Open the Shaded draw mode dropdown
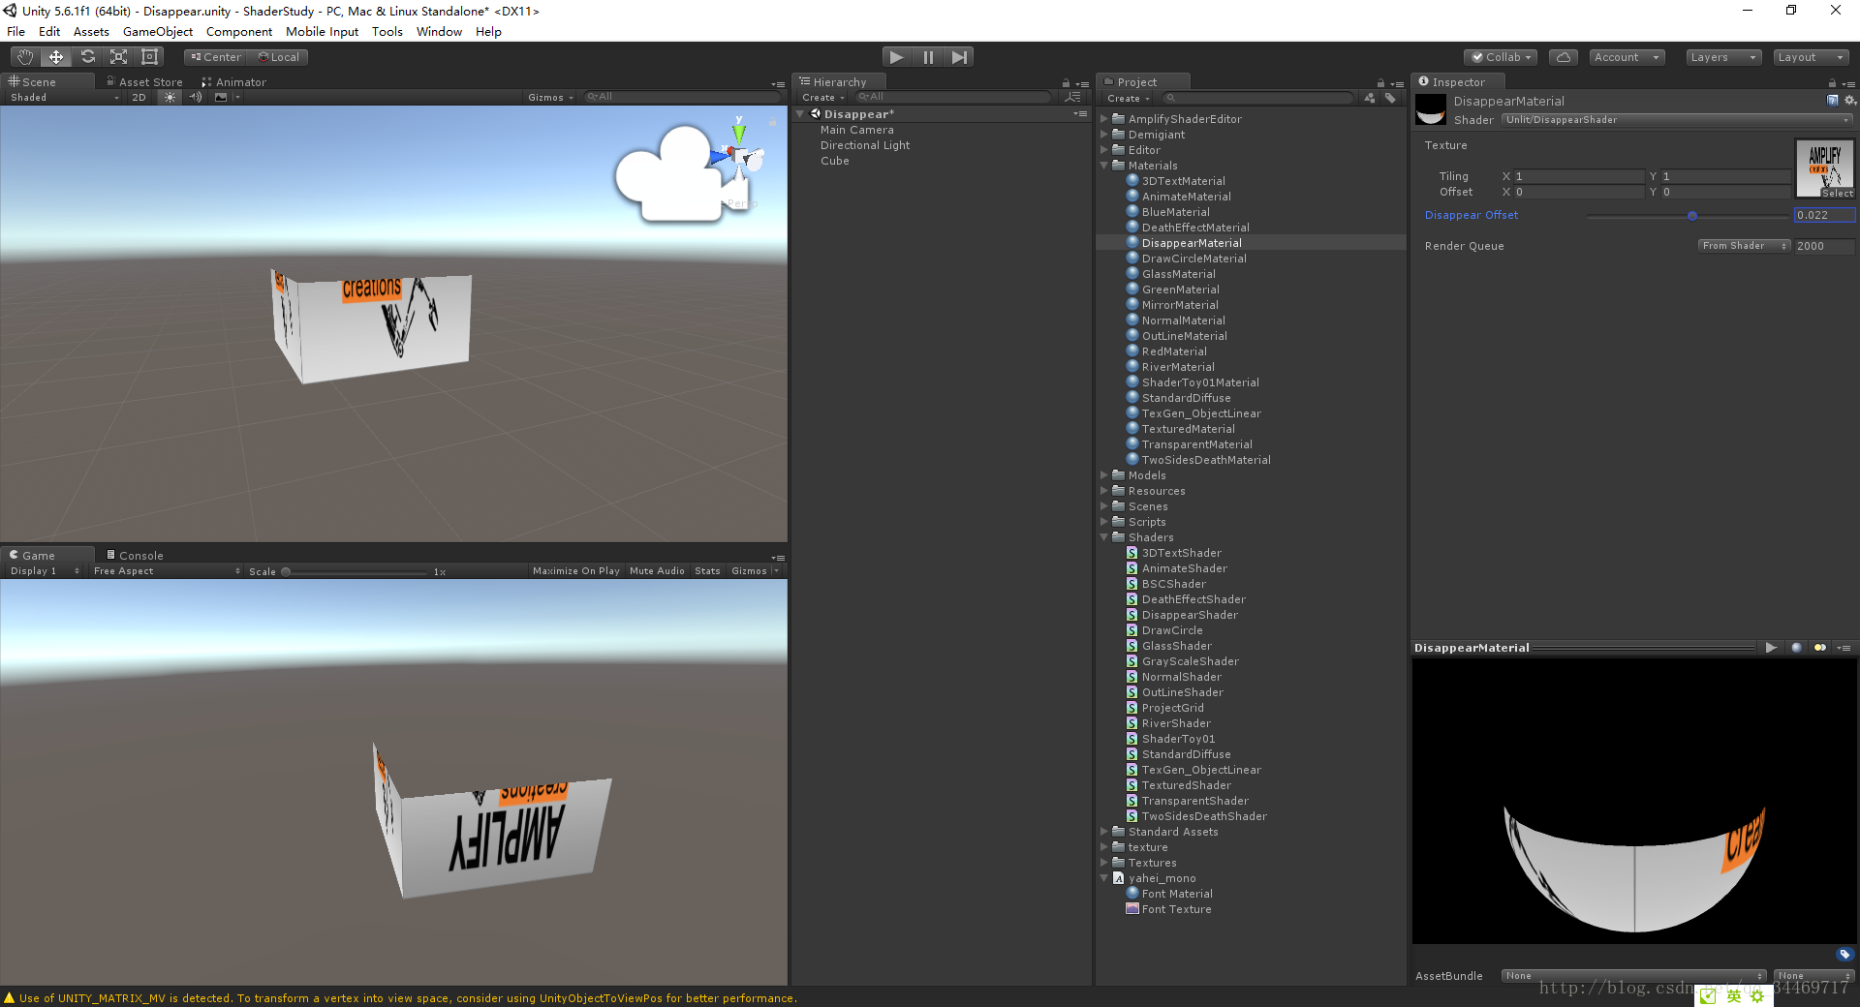Screen dimensions: 1860x1007 (x=64, y=97)
